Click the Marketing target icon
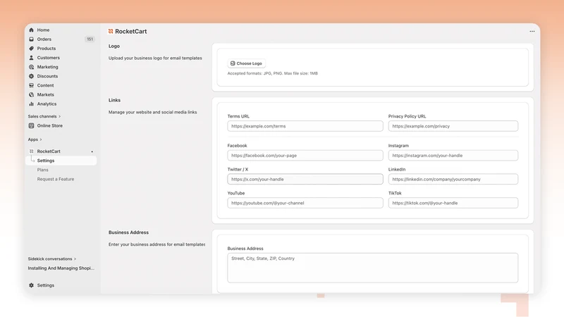 (31, 67)
